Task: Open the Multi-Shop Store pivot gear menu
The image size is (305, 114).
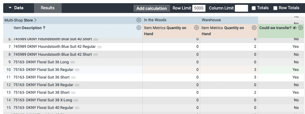Action: tap(139, 20)
